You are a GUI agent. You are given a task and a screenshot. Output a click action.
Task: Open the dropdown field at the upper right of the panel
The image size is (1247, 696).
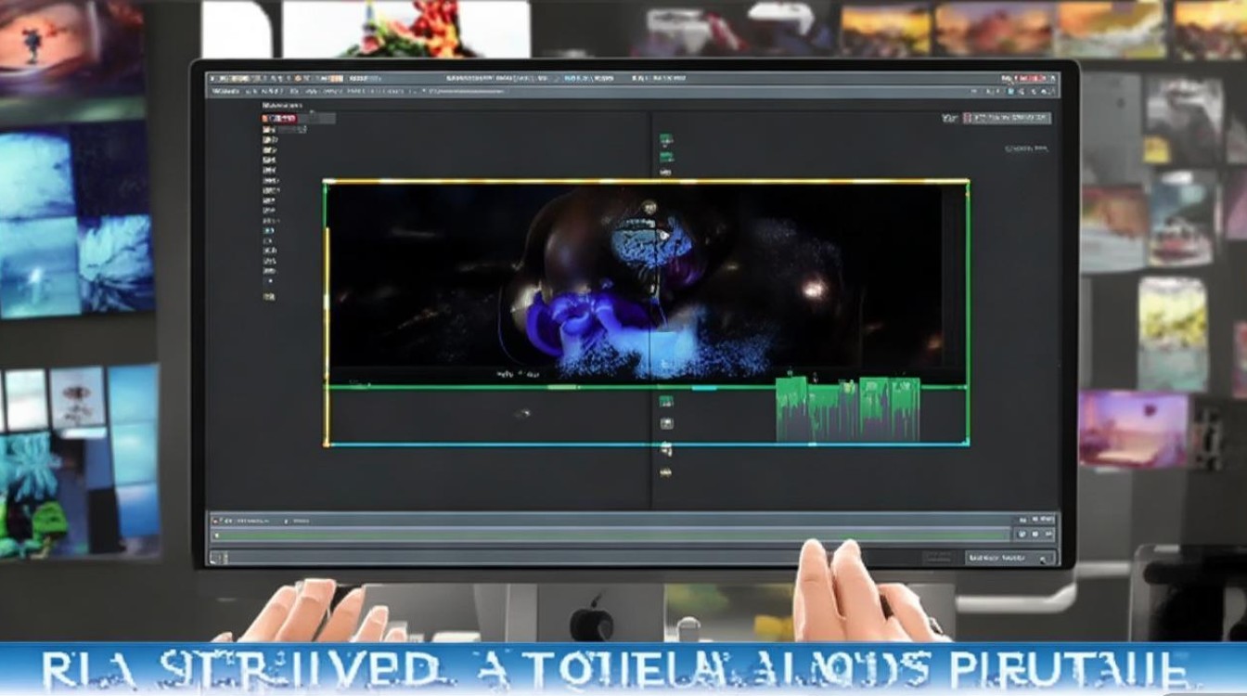(x=1007, y=119)
